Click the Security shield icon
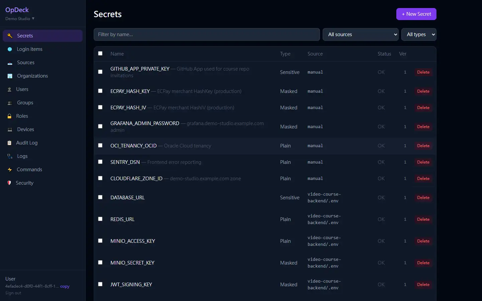 click(x=9, y=183)
